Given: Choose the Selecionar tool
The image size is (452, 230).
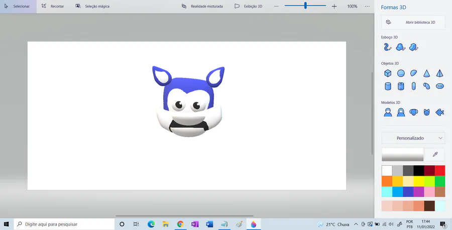Looking at the screenshot, I should (x=18, y=7).
